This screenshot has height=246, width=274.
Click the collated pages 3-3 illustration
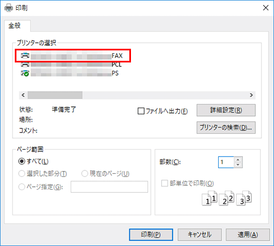pos(244,198)
